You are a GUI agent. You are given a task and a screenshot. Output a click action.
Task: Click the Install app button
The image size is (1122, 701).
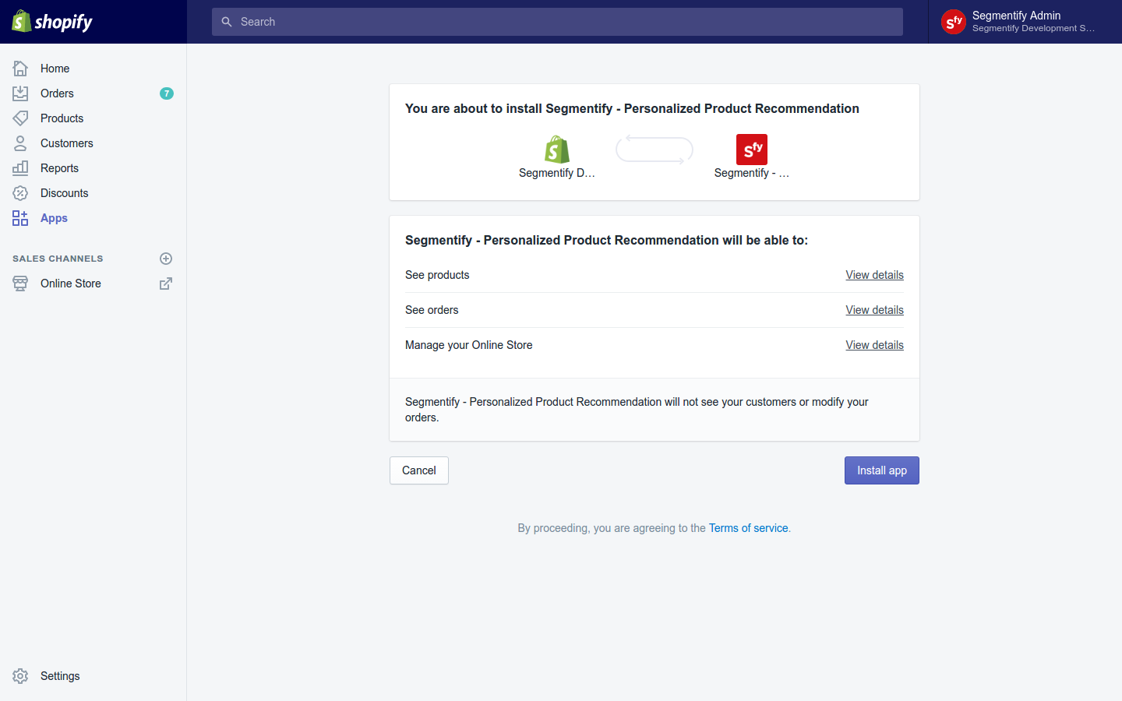tap(882, 470)
